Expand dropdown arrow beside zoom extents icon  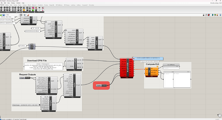point(23,15)
